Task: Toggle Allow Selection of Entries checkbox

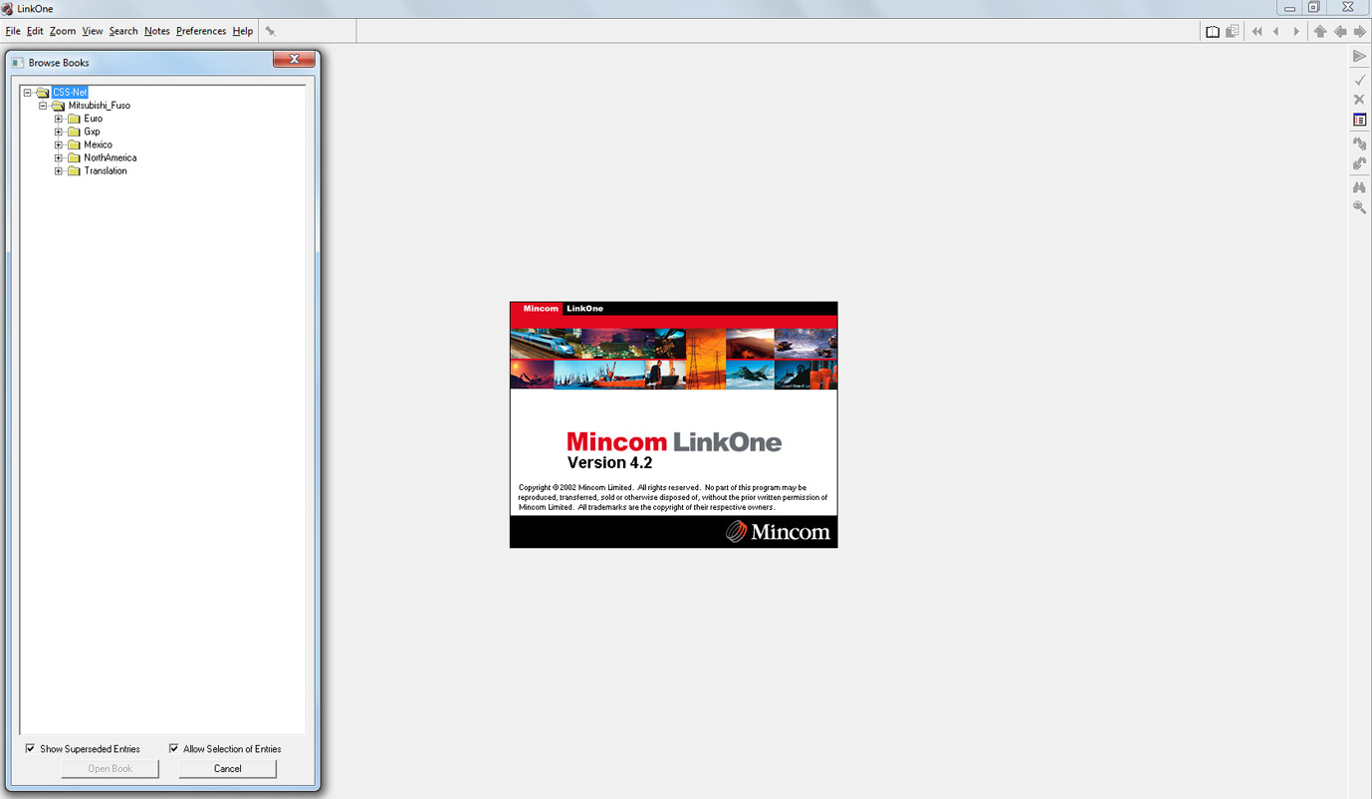Action: tap(174, 748)
